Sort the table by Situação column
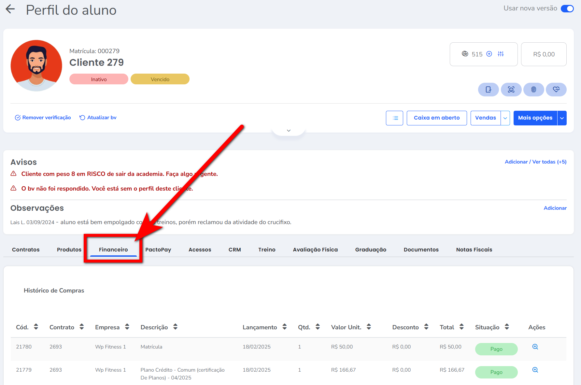This screenshot has height=385, width=581. pyautogui.click(x=507, y=327)
